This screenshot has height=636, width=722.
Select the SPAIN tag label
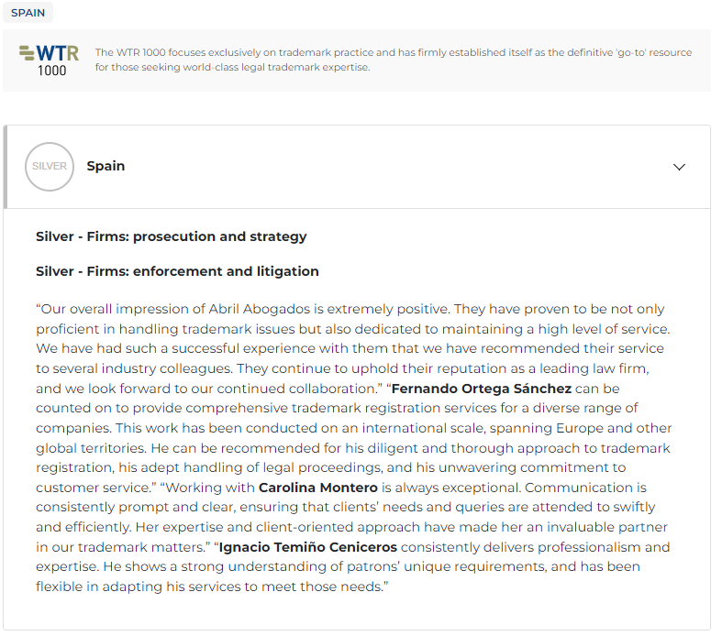click(28, 13)
